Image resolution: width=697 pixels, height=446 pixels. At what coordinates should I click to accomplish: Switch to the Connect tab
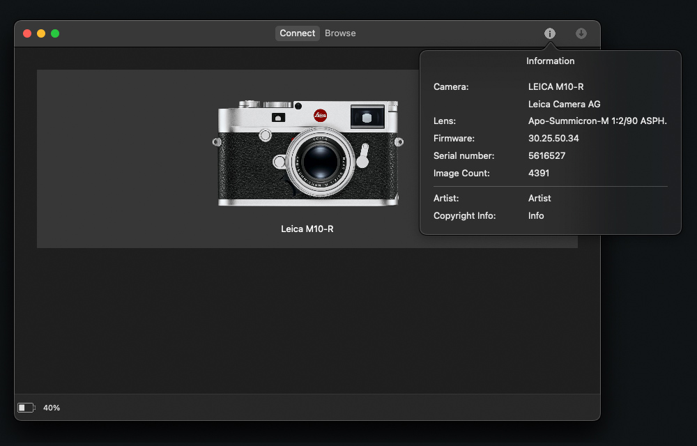click(x=298, y=33)
